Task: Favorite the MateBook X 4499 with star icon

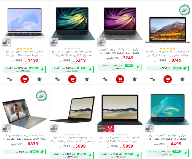Action: 39,79
